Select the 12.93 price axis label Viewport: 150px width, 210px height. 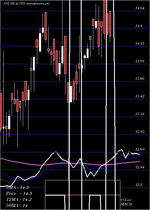click(140, 131)
